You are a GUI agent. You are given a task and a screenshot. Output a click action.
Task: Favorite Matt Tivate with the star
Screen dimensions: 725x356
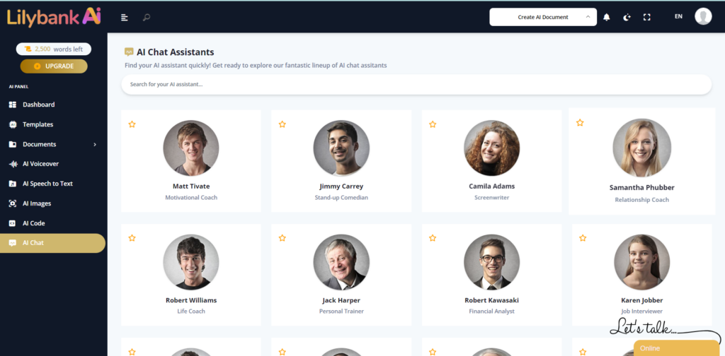click(132, 124)
